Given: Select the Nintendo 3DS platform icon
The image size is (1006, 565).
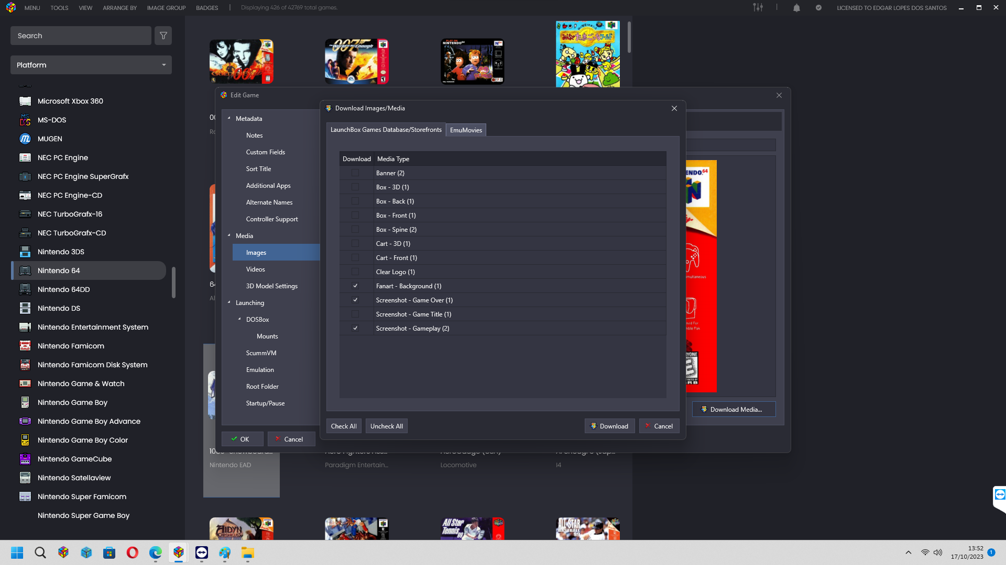Looking at the screenshot, I should coord(25,252).
